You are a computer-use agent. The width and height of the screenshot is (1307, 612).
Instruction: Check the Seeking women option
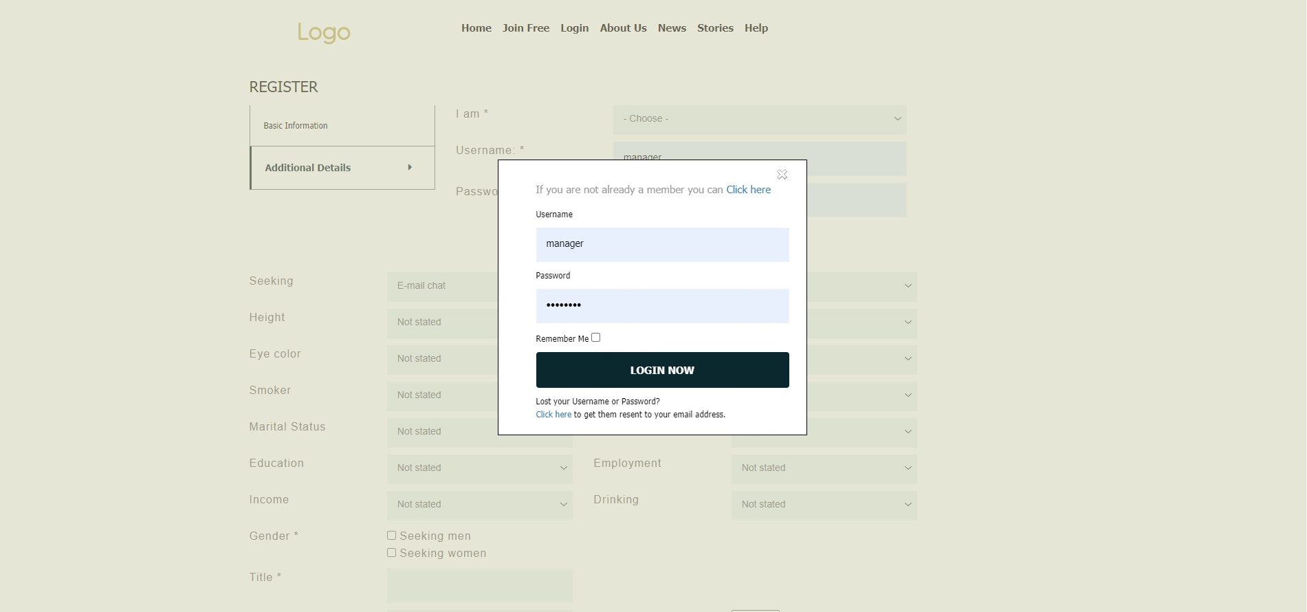pyautogui.click(x=391, y=553)
